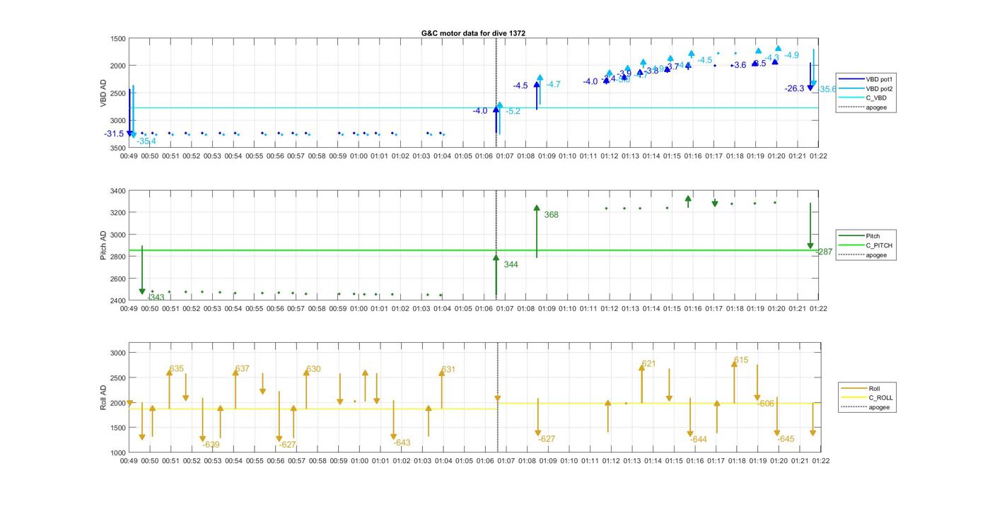This screenshot has height=509, width=990.
Task: Click the "VBD AD" y-axis label
Action: coord(103,93)
